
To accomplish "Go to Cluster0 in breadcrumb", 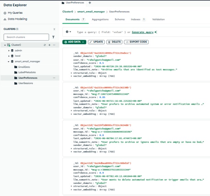I will tap(67, 12).
